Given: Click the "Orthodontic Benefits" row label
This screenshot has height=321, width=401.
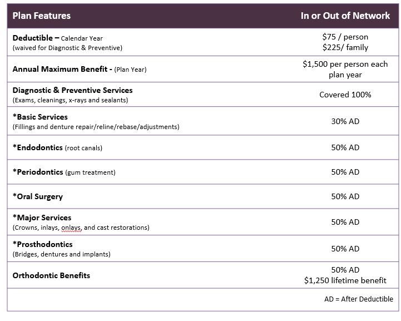Looking at the screenshot, I should pyautogui.click(x=51, y=275).
